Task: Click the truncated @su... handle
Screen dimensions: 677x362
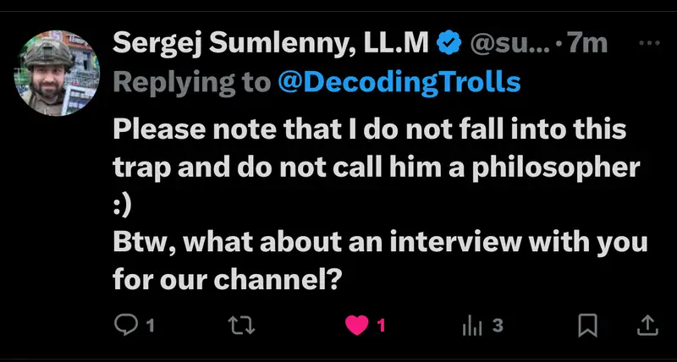Action: tap(507, 43)
